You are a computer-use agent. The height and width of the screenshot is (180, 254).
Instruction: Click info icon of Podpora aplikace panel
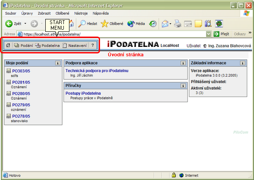coord(183,63)
